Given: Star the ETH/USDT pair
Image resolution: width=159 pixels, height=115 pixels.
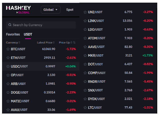Looking at the screenshot, I should click(8, 58).
